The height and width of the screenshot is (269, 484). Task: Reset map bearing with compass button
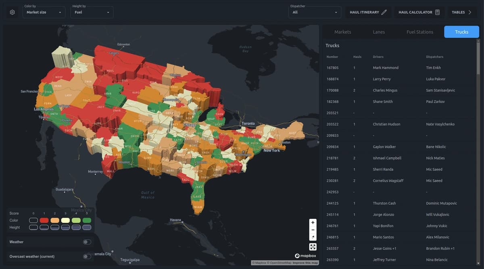pyautogui.click(x=313, y=237)
